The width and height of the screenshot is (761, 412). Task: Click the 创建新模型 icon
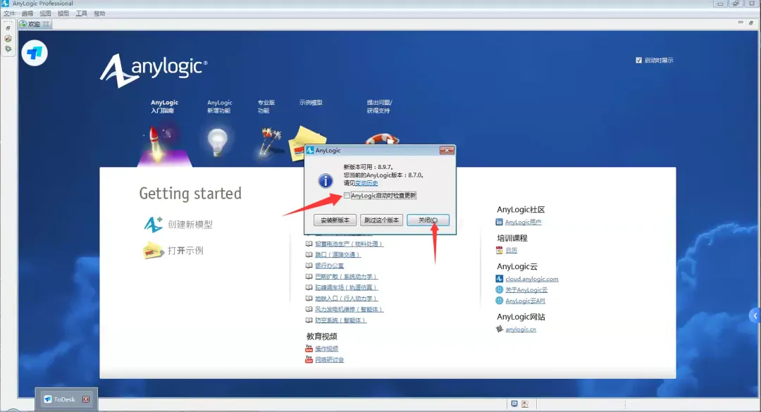click(x=154, y=224)
